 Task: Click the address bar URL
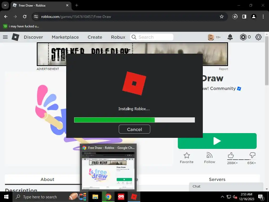tap(76, 17)
